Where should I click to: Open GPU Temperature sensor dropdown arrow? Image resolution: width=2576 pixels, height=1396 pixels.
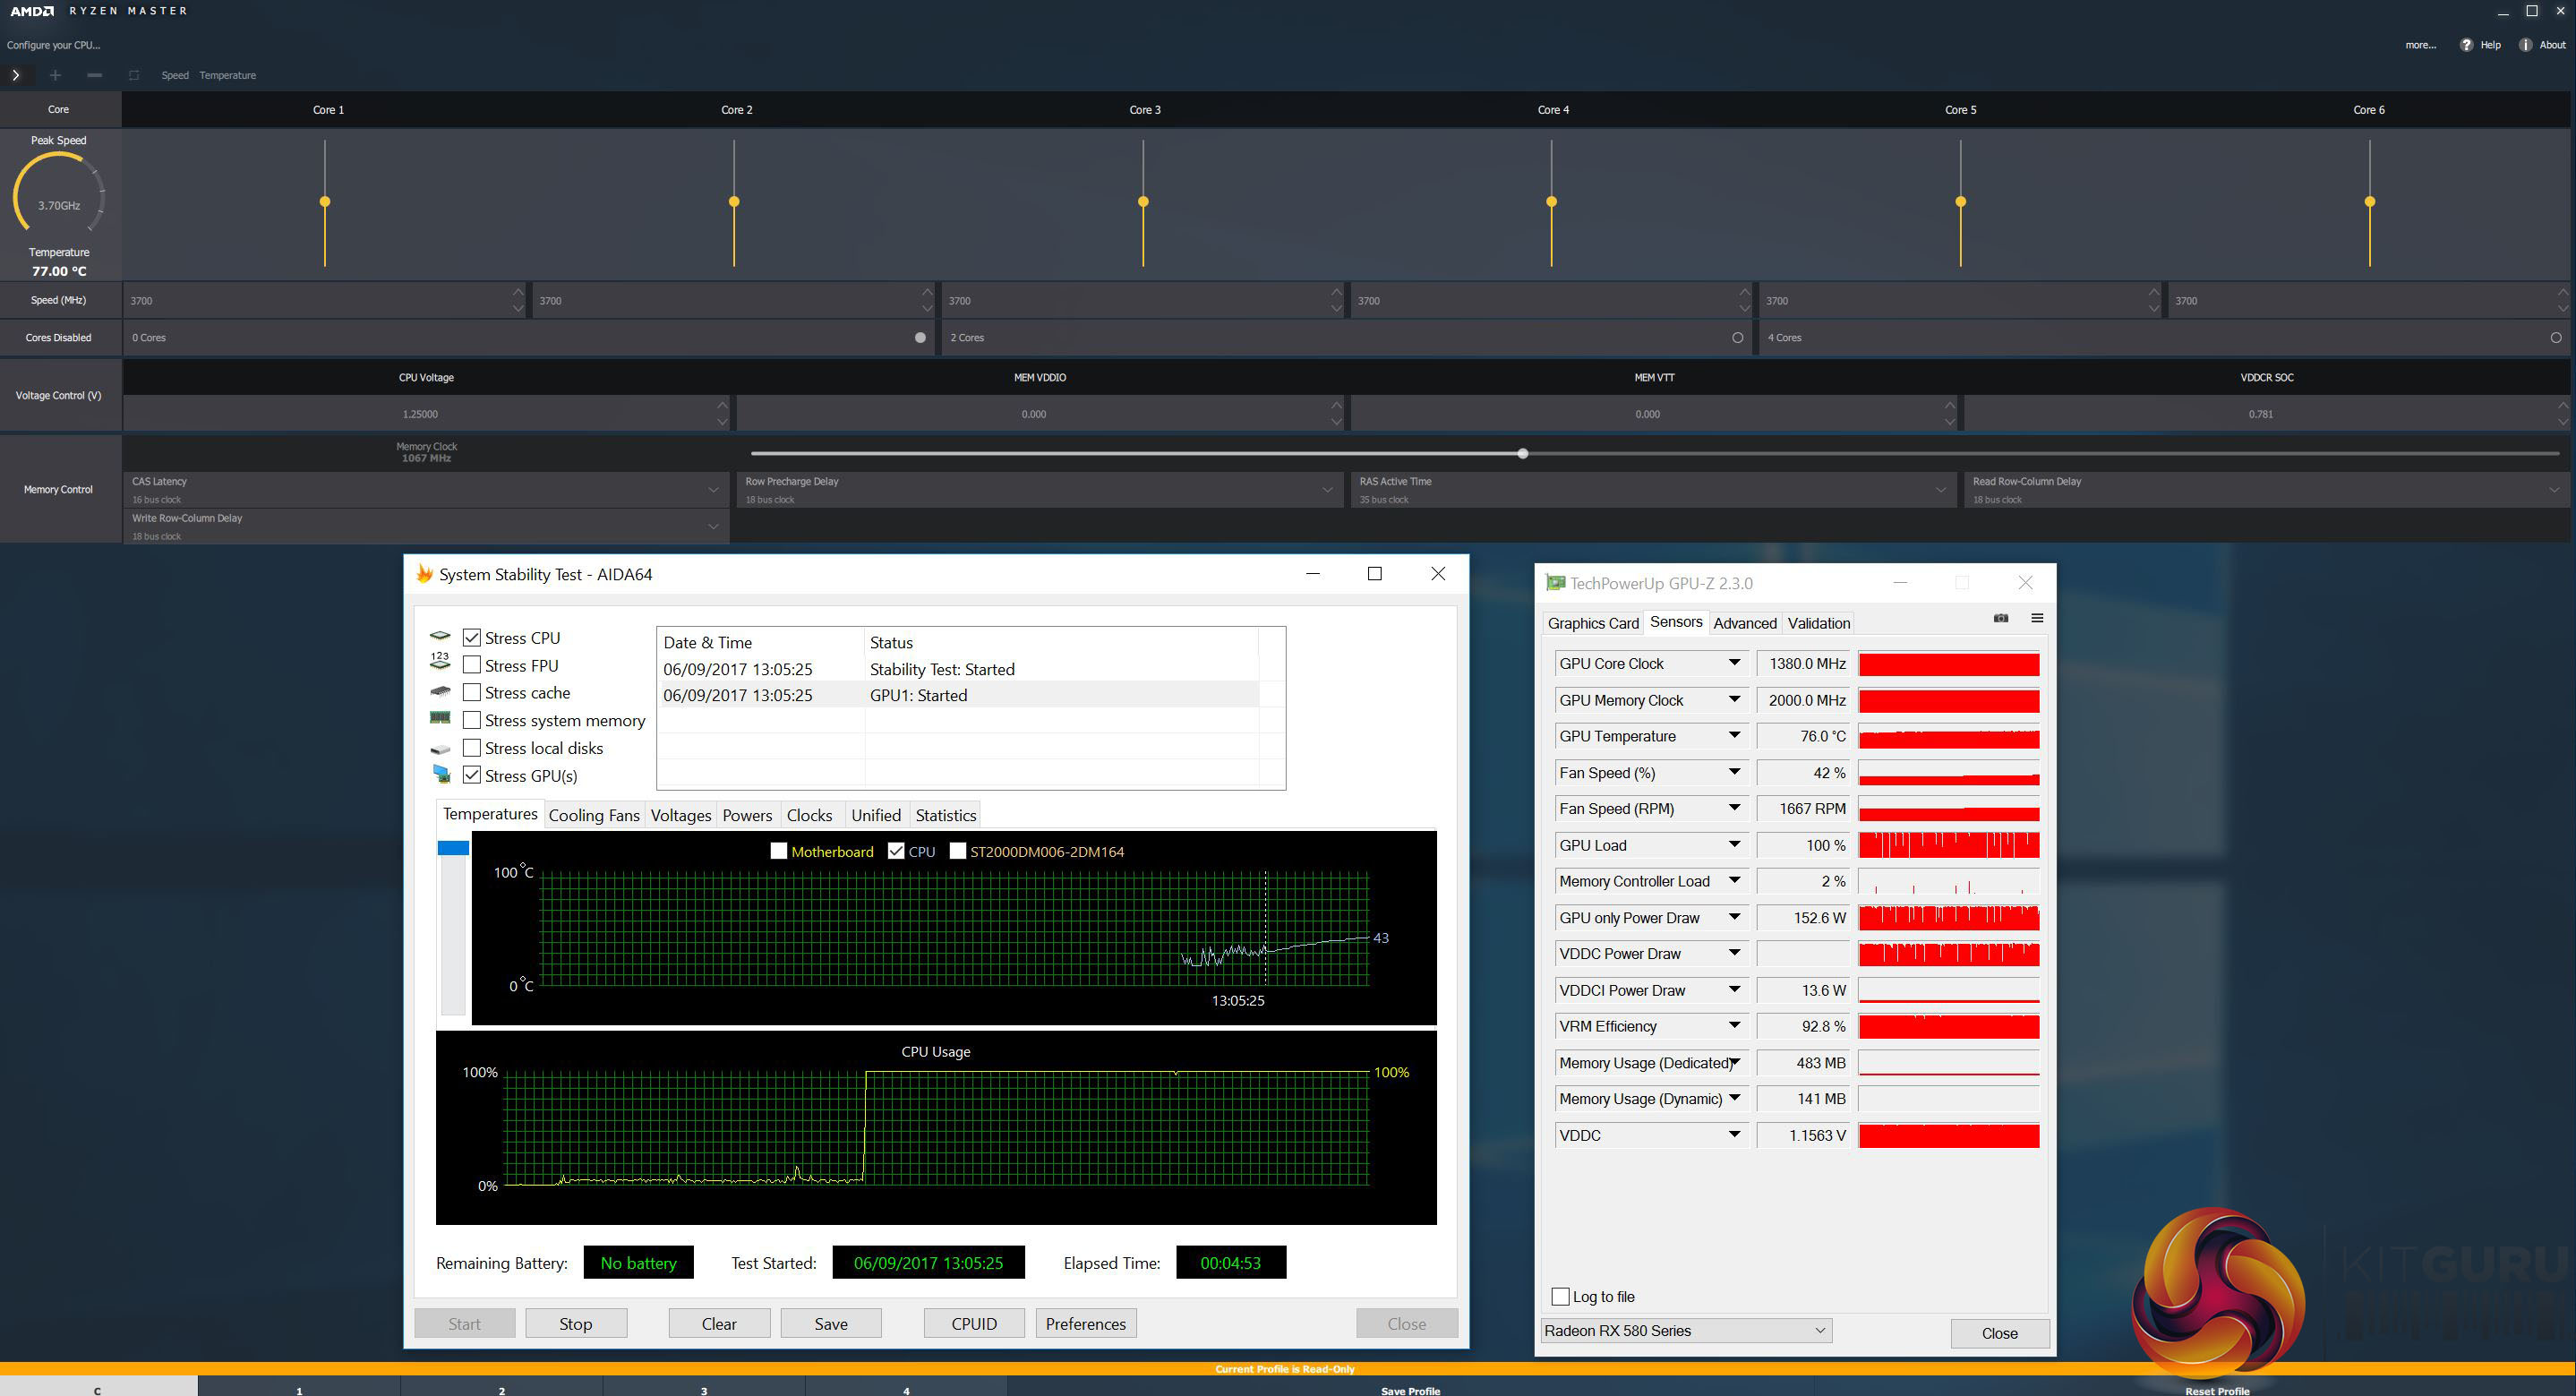(x=1734, y=736)
